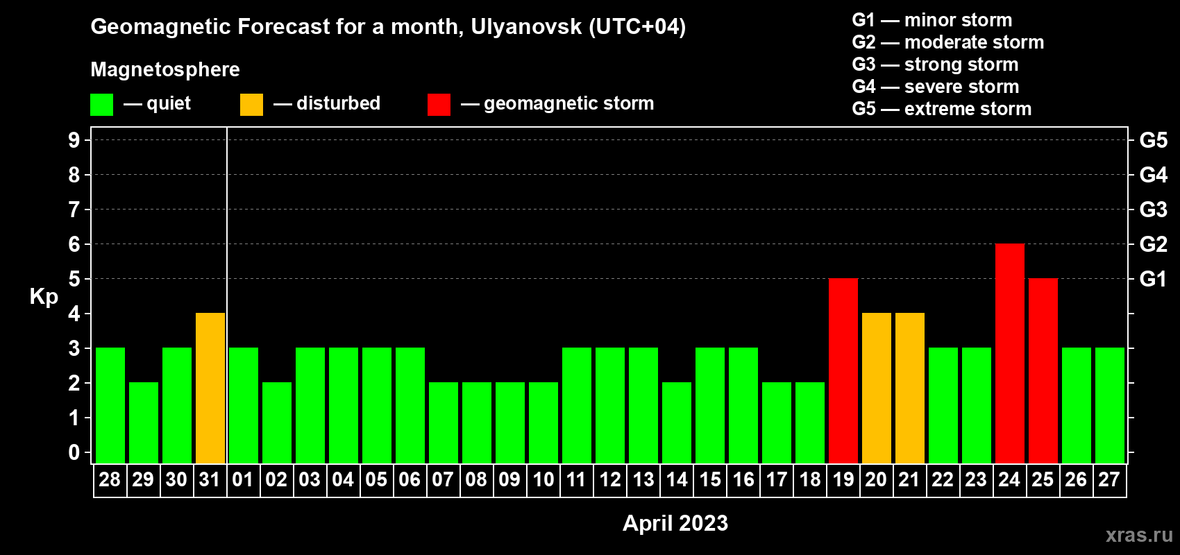This screenshot has width=1180, height=555.
Task: Click the red geomagnetic storm legend swatch
Action: pos(439,105)
